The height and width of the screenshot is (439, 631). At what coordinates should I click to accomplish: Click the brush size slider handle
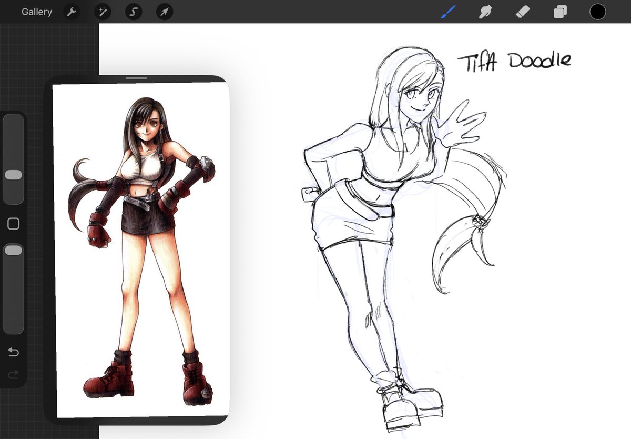[x=13, y=175]
